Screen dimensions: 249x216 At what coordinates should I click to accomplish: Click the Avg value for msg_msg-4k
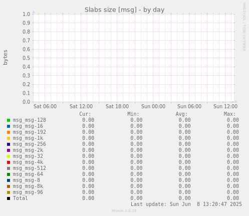(x=184, y=162)
